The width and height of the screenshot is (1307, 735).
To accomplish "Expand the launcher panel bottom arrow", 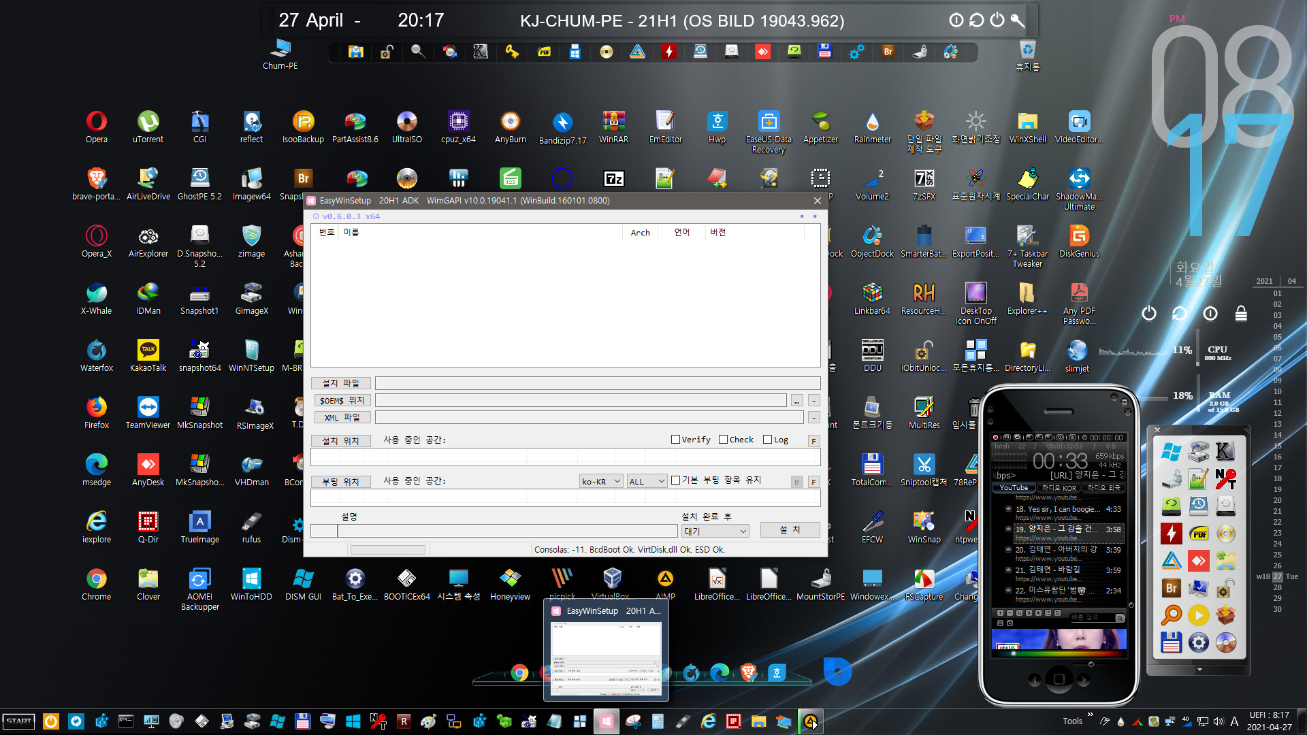I will (x=1199, y=670).
